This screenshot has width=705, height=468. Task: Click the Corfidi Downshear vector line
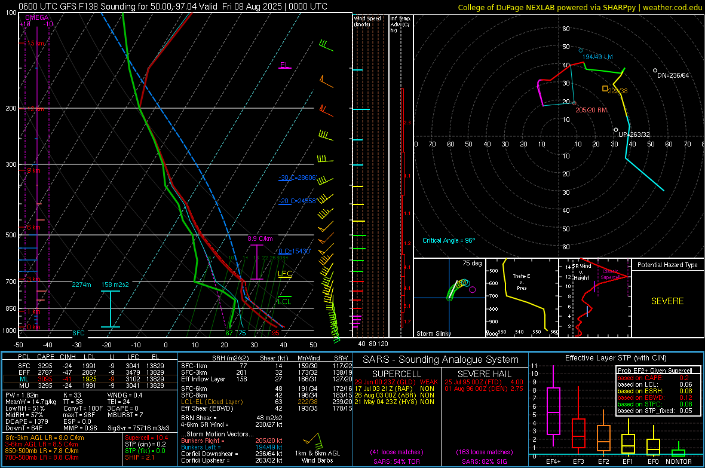[232, 454]
